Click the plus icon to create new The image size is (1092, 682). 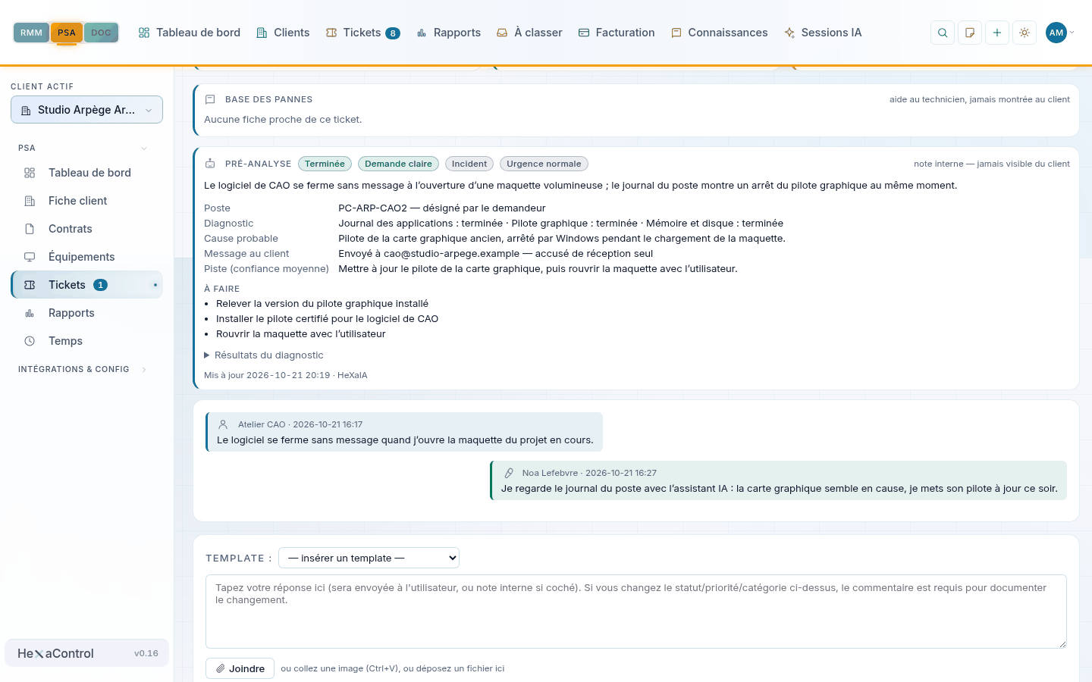coord(997,33)
